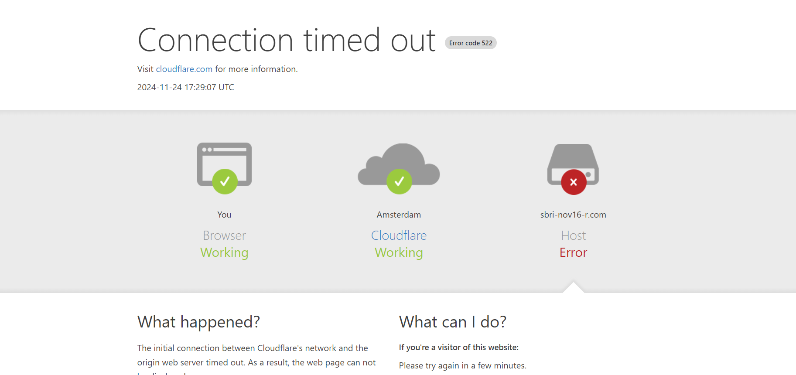Click the white triangle pointer below Host
The image size is (796, 375).
click(574, 288)
